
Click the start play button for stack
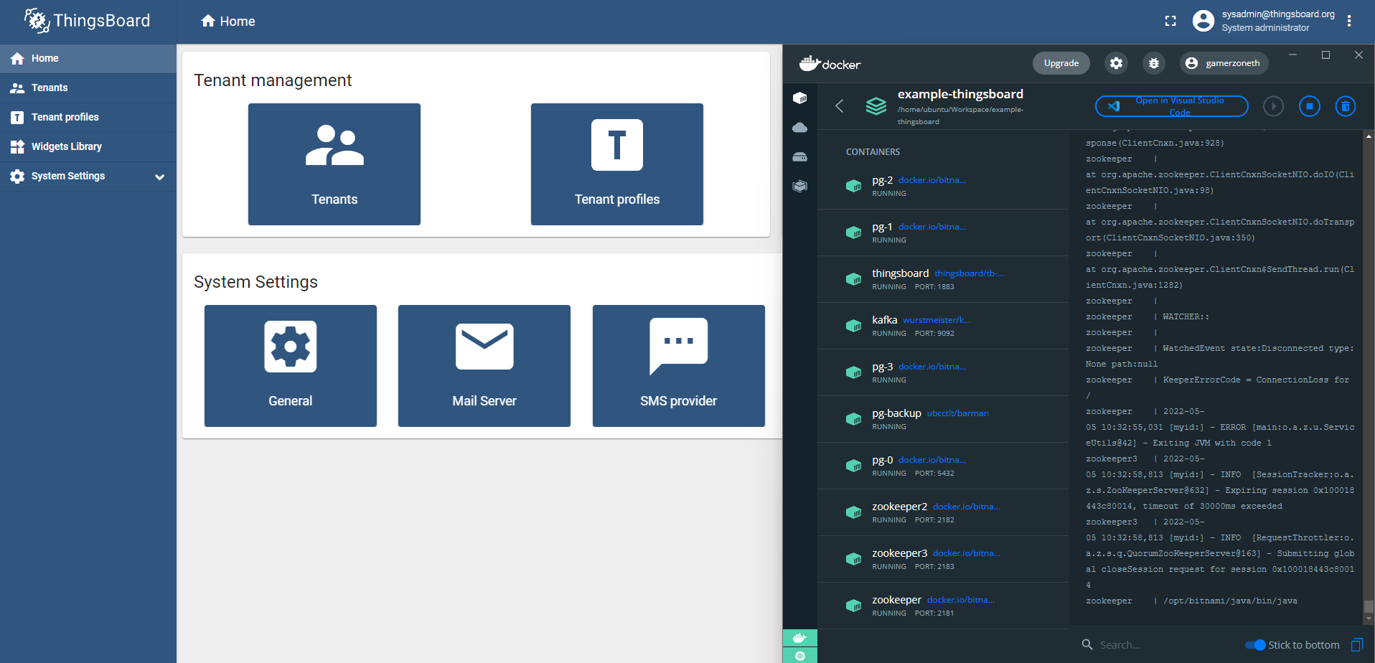point(1273,106)
